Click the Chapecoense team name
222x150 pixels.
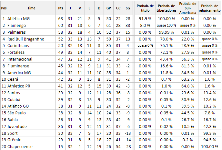pos(20,146)
